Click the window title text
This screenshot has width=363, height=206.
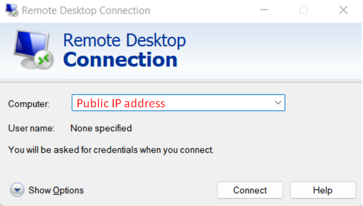(86, 11)
